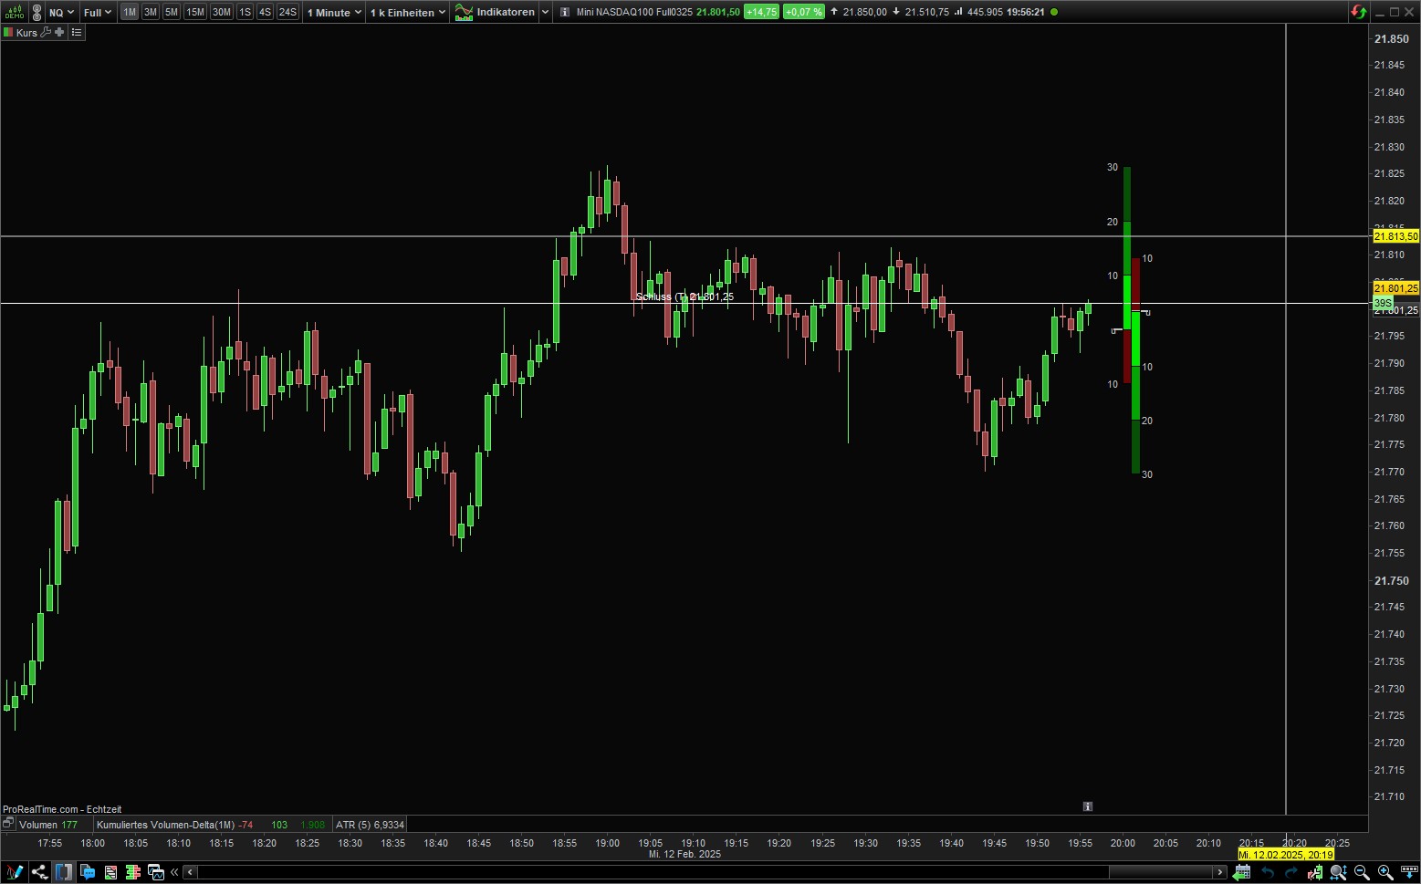Click the drawing pencil tool icon
Viewport: 1421px width, 884px height.
tap(14, 872)
